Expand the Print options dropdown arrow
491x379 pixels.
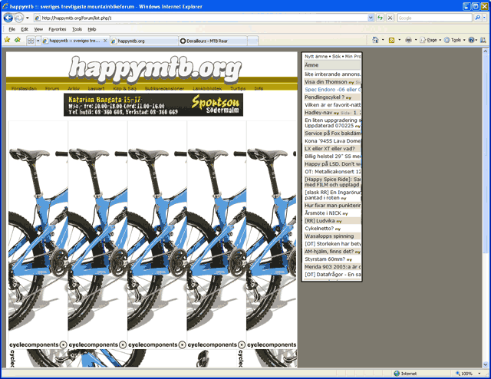coord(416,40)
